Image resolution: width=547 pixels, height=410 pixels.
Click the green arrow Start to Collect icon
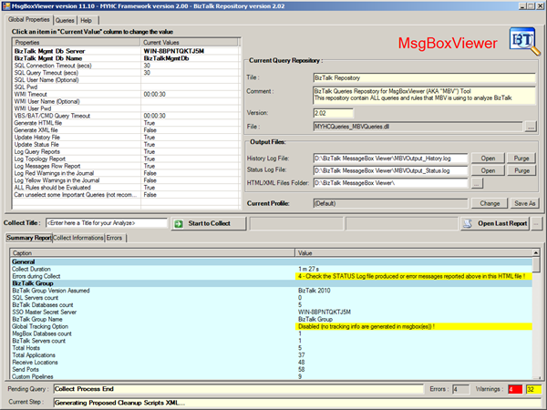[180, 222]
